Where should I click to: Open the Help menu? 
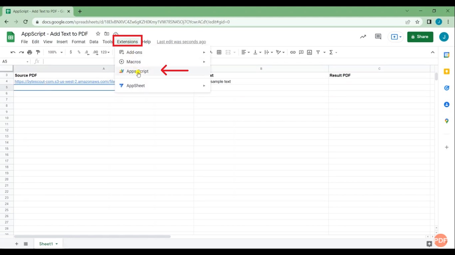click(x=147, y=42)
